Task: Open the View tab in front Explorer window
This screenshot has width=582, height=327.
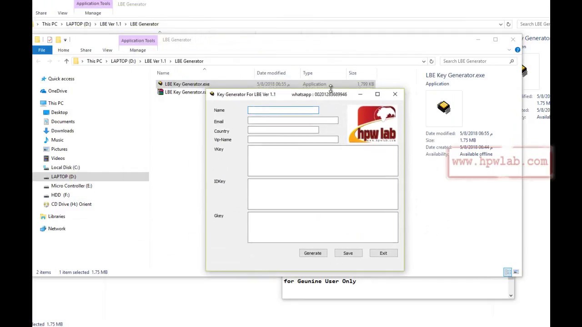Action: 107,50
